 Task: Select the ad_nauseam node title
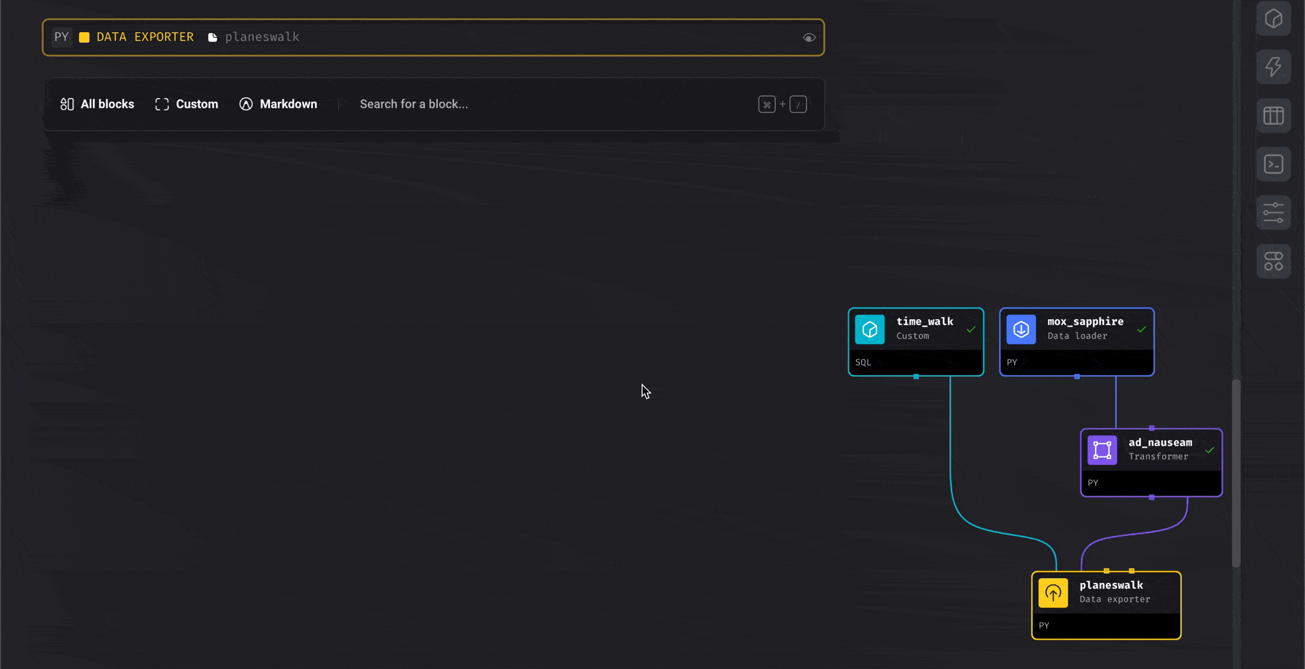click(1160, 443)
